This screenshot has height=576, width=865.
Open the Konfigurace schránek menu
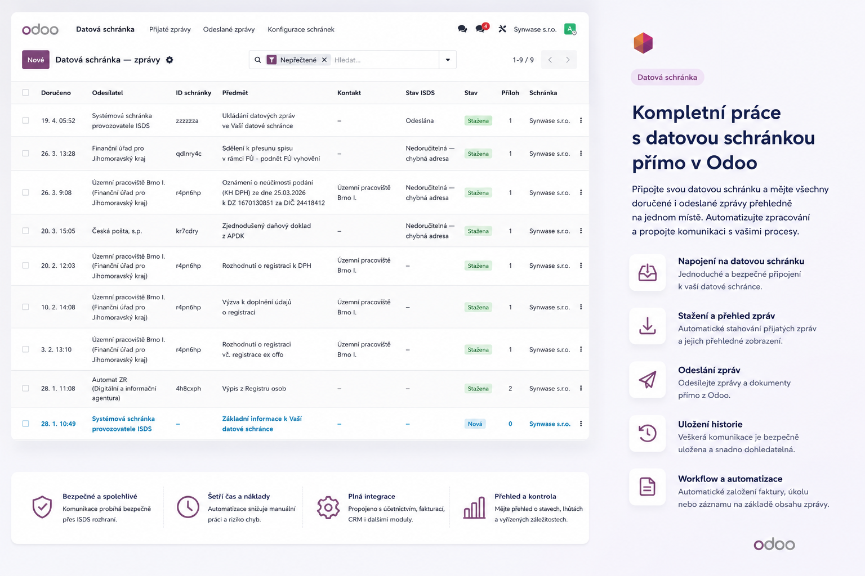tap(301, 29)
